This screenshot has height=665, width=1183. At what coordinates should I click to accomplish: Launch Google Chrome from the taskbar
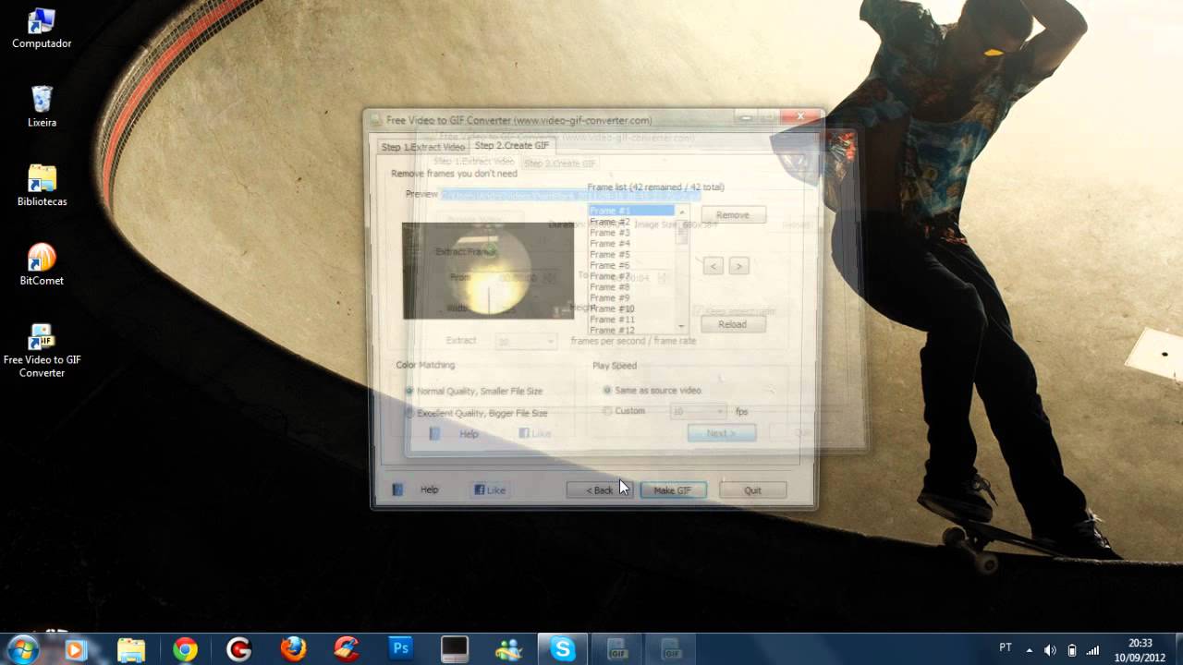click(x=185, y=649)
